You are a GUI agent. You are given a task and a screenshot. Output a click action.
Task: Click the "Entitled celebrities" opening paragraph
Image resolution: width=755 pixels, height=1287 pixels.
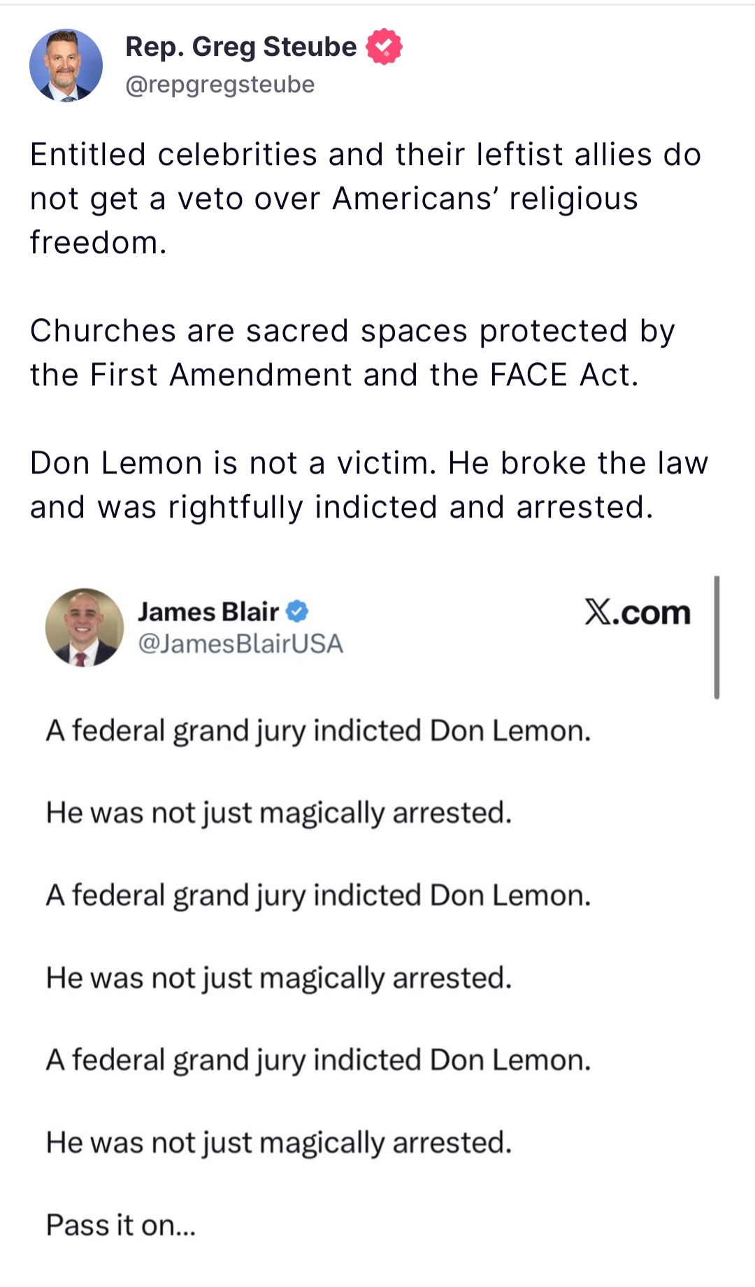point(365,198)
